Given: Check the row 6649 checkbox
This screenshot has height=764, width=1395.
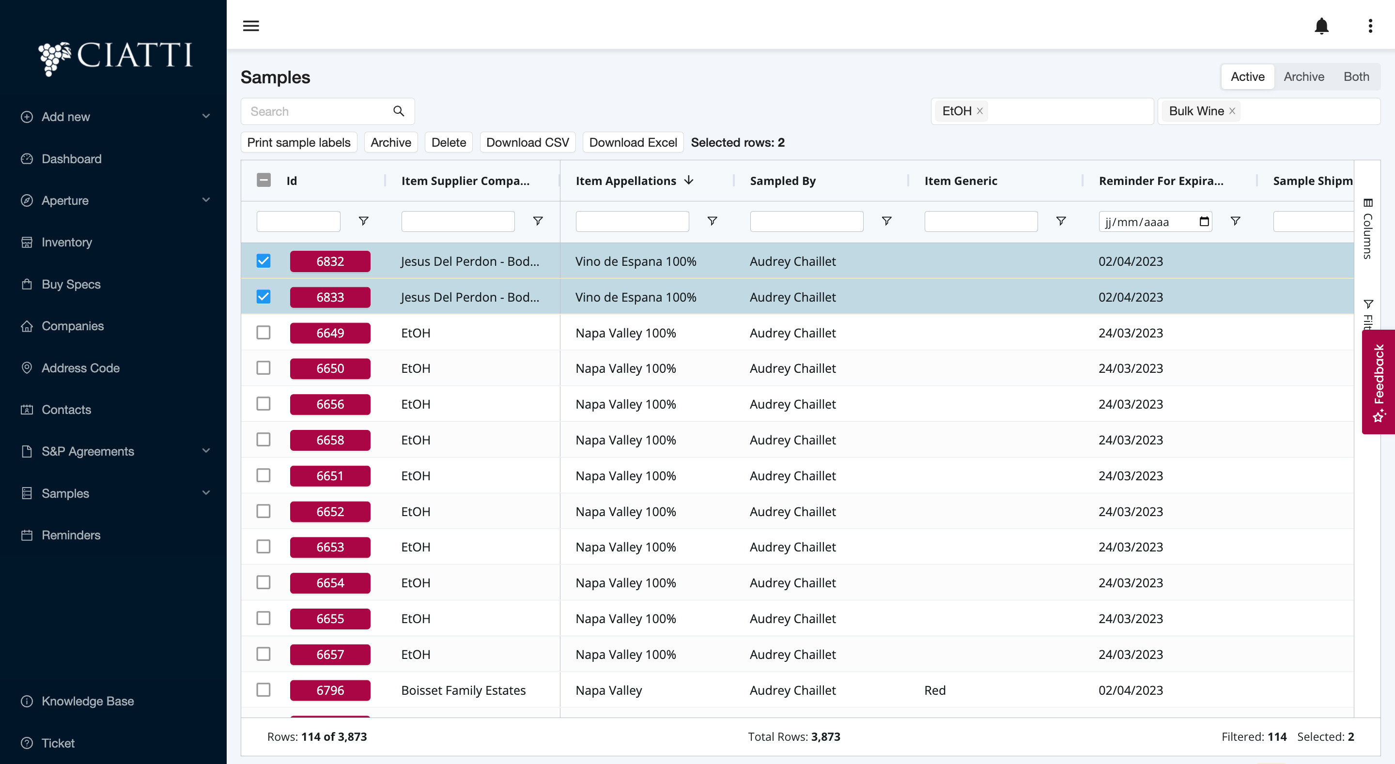Looking at the screenshot, I should point(263,333).
